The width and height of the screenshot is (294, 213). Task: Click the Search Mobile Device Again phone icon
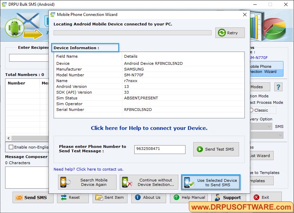(x=64, y=182)
